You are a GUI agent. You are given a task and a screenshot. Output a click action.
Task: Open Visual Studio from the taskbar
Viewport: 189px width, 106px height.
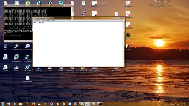pos(9,104)
